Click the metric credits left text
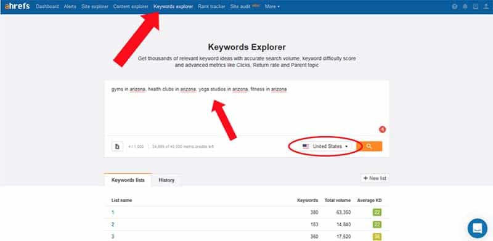 182,147
